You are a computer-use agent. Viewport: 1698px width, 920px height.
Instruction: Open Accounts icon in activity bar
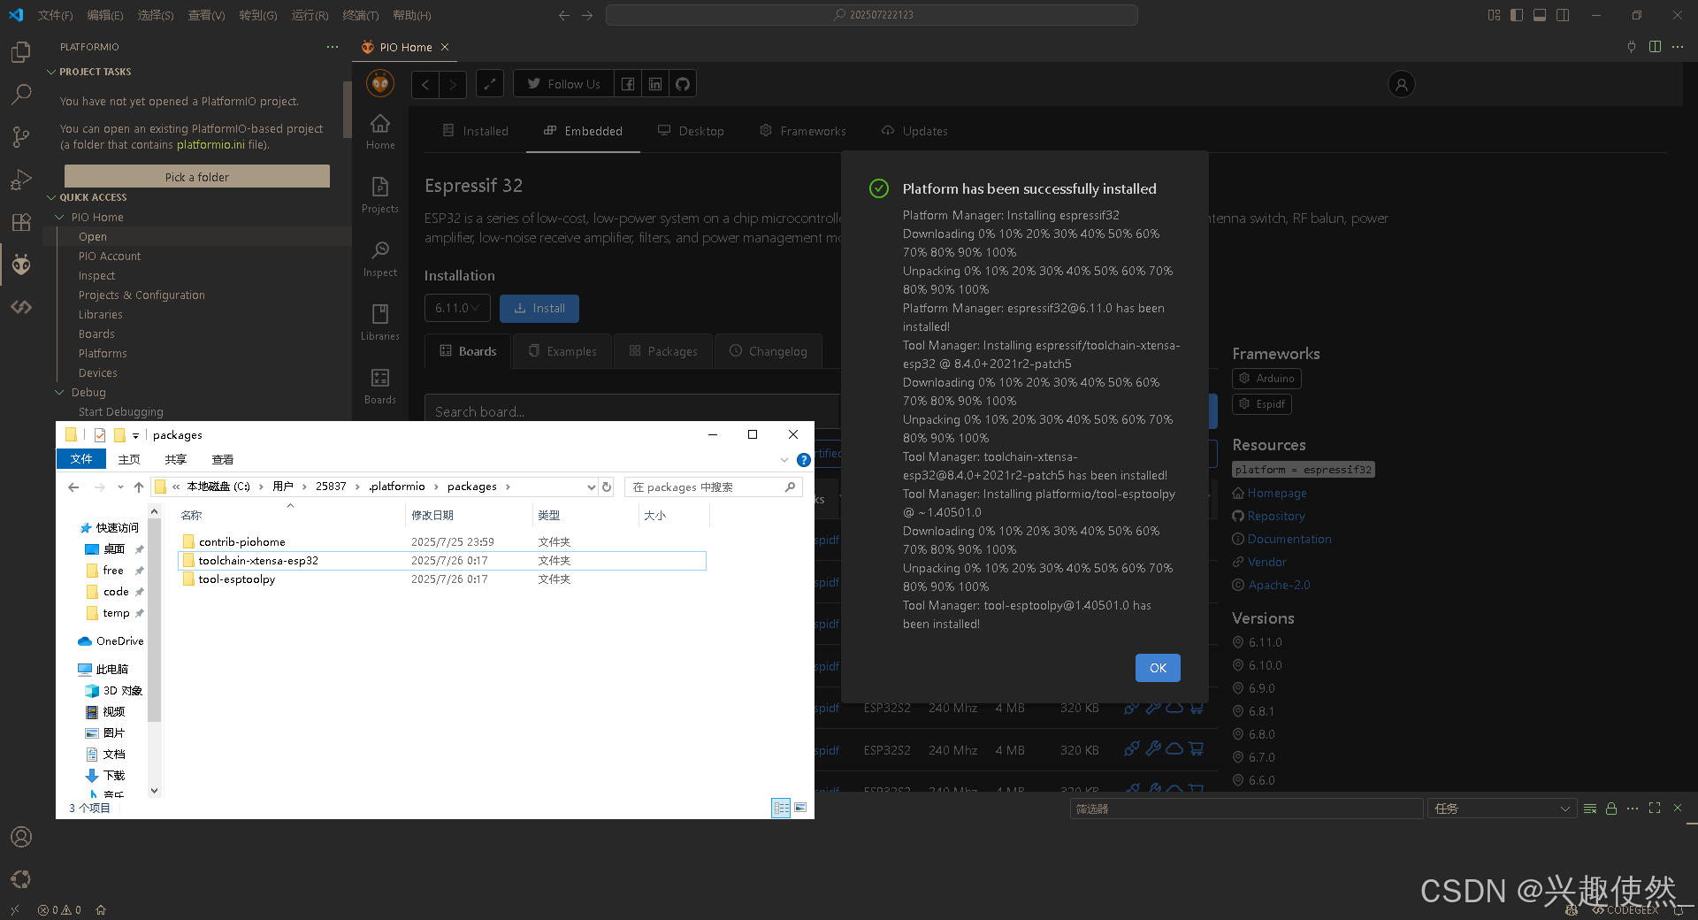21,837
